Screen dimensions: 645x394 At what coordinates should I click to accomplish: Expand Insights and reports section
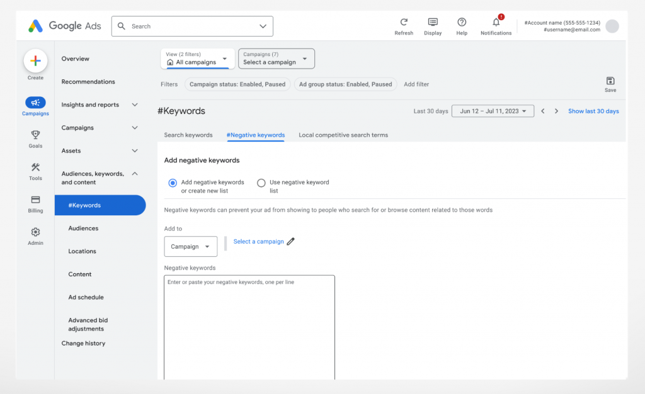[135, 104]
